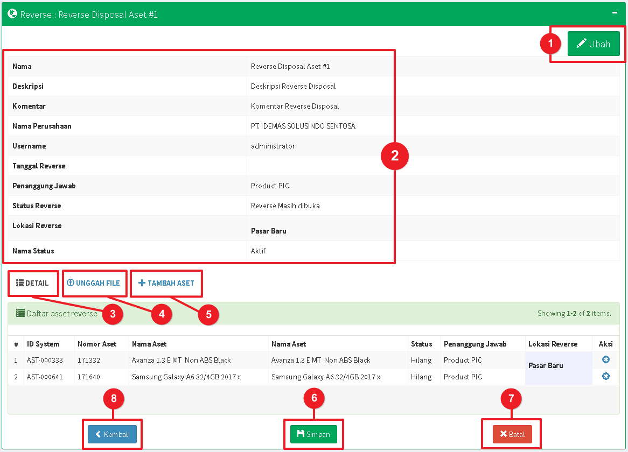
Task: Click action icon for Samsung Galaxy row
Action: point(606,376)
